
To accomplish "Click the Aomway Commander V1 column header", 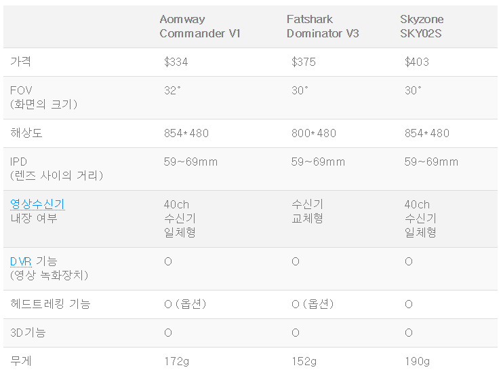I will pyautogui.click(x=200, y=26).
